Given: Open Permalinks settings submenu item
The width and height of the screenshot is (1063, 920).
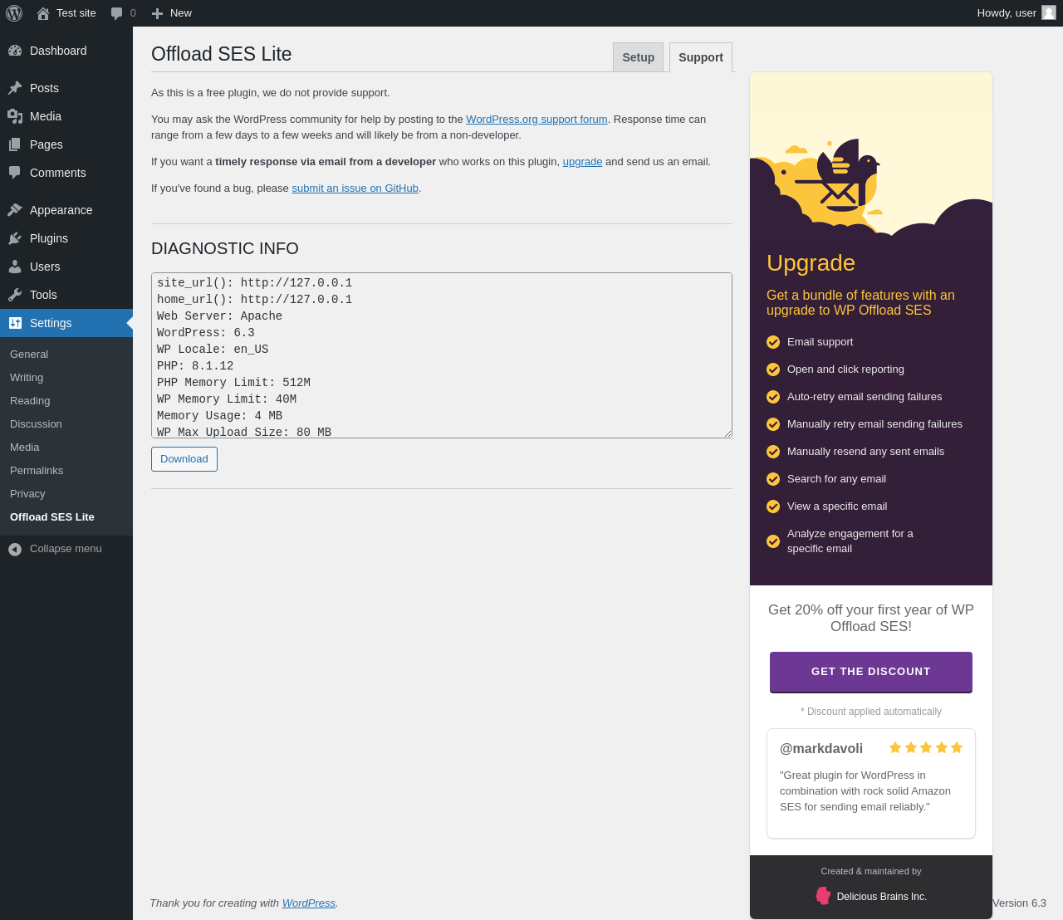Looking at the screenshot, I should tap(37, 470).
